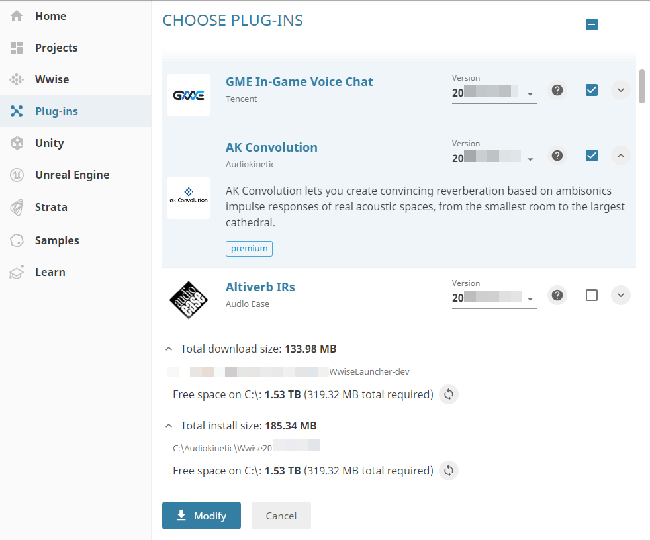The height and width of the screenshot is (540, 650).
Task: Click the help icon for GME In-Game Voice Chat
Action: [557, 90]
